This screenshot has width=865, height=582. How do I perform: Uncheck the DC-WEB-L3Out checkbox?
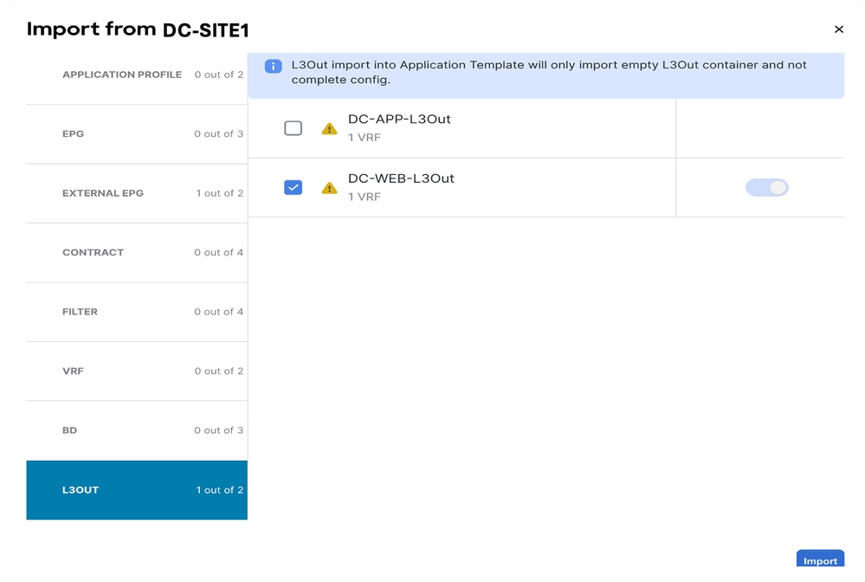coord(293,188)
